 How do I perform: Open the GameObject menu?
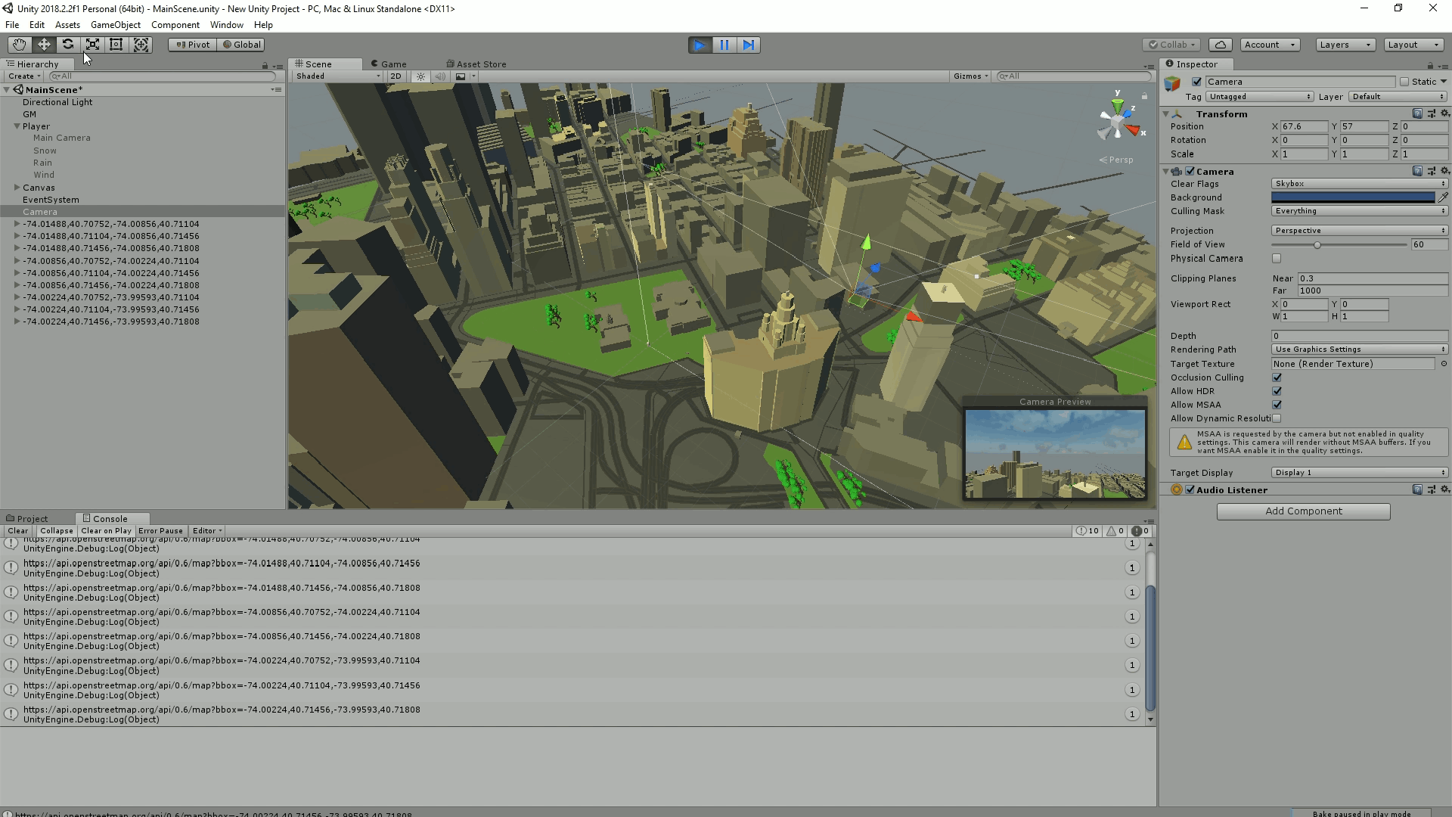pyautogui.click(x=116, y=25)
